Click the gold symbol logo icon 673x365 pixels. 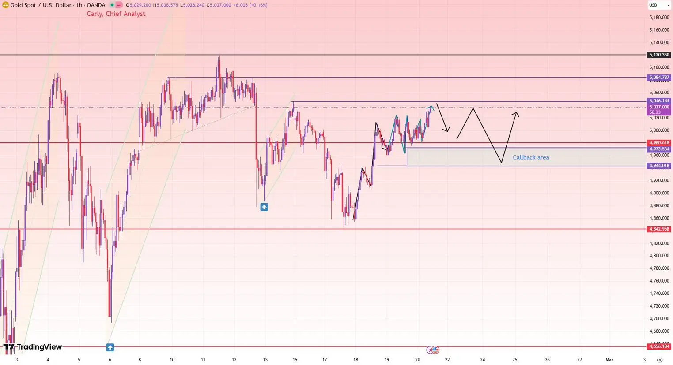[x=5, y=5]
